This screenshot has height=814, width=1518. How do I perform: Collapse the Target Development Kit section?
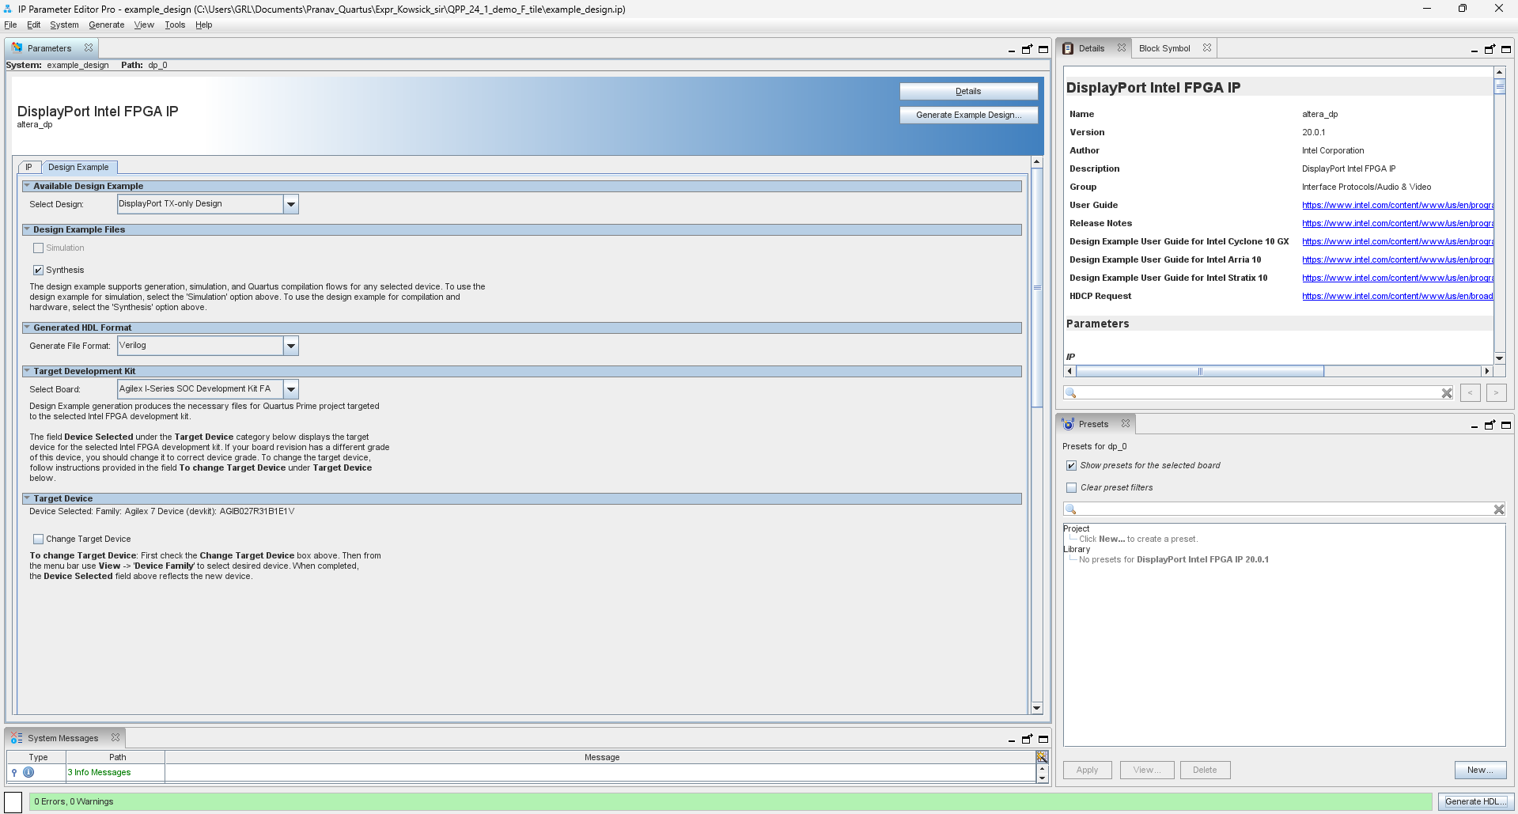(27, 371)
